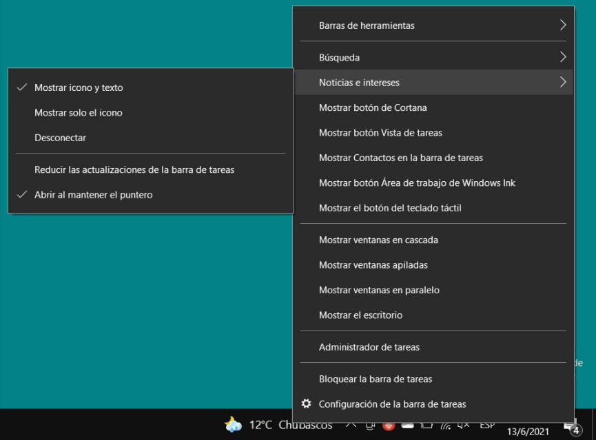Screen dimensions: 596x440
Task: Click the Wi-Fi network tray icon
Action: click(x=444, y=425)
